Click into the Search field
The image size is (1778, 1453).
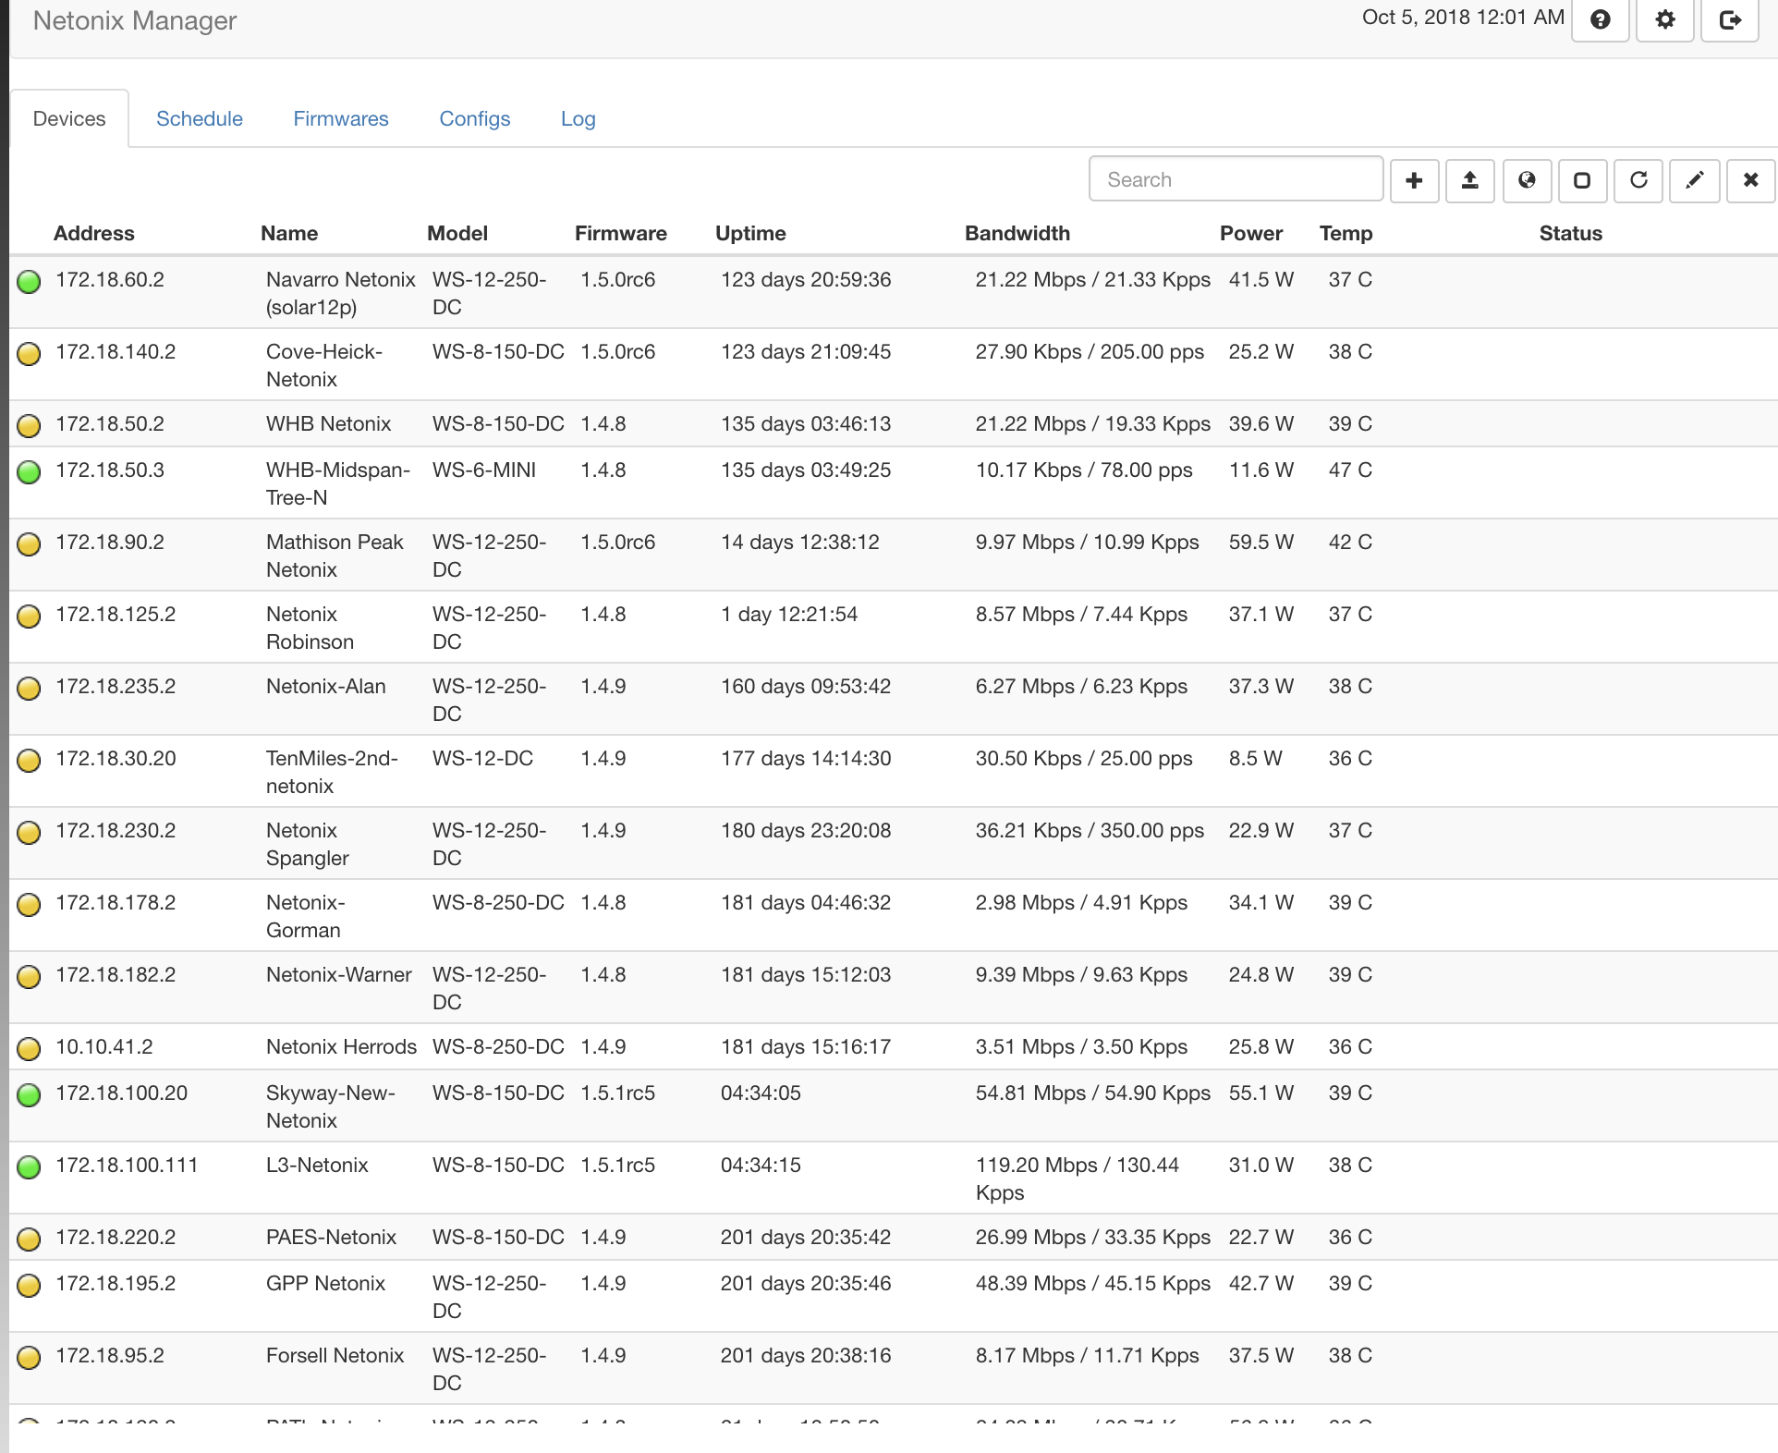click(1236, 179)
